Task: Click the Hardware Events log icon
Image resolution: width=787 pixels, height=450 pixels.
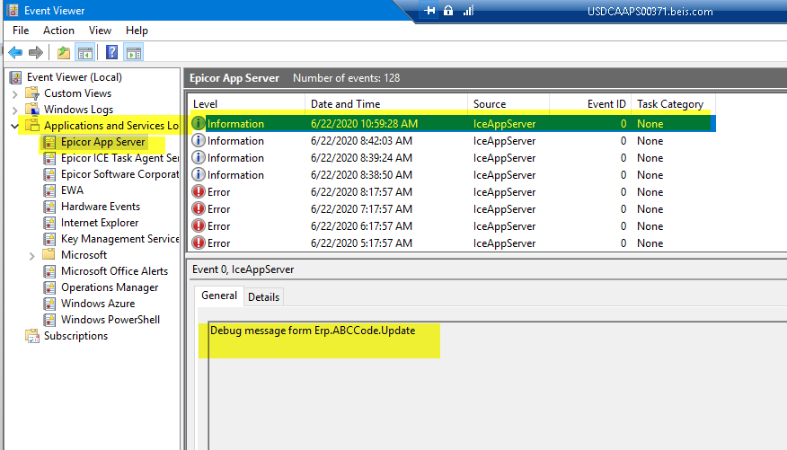Action: 49,207
